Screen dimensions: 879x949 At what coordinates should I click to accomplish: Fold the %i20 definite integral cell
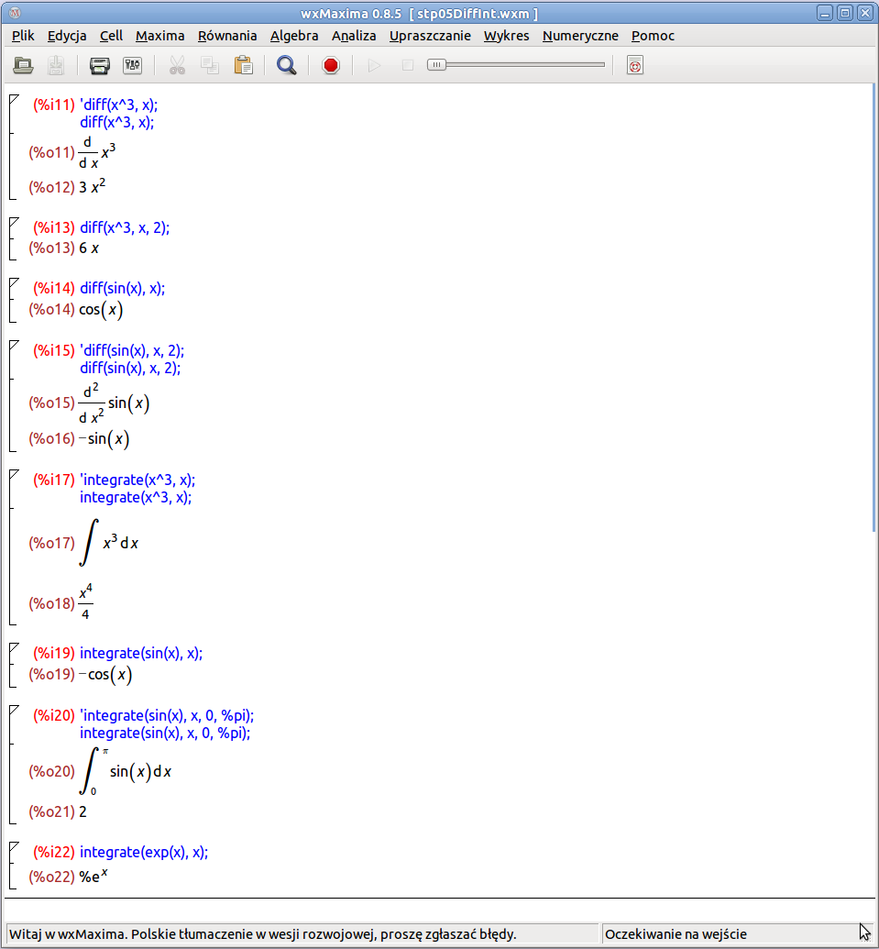[x=14, y=710]
